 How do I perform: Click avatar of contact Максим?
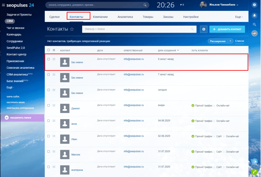coord(65,155)
